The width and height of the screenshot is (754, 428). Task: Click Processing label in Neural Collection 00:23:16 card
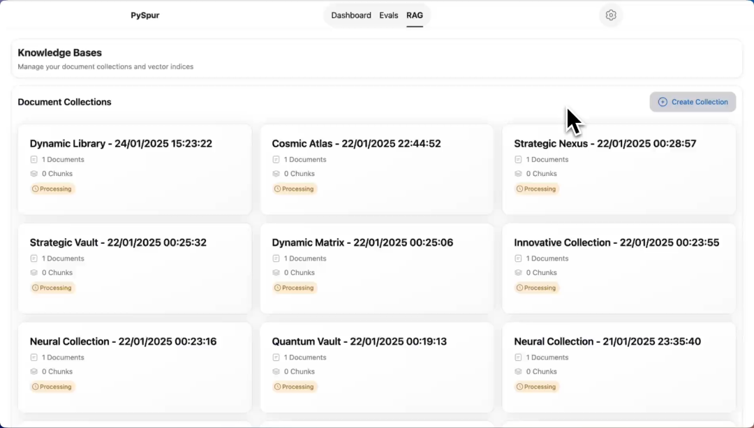point(55,387)
